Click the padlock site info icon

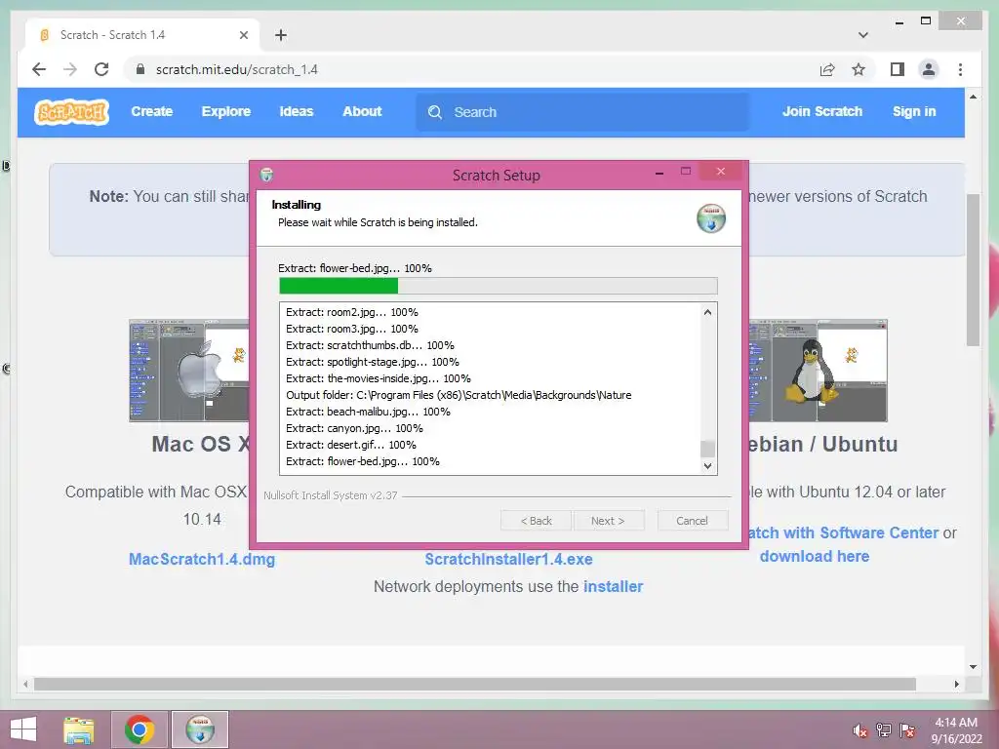pyautogui.click(x=140, y=69)
